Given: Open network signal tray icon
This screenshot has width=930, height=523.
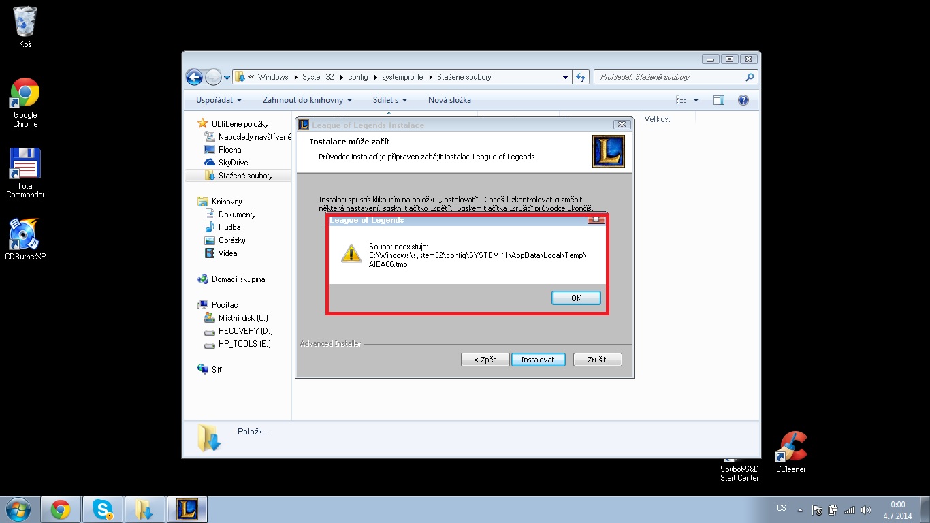Looking at the screenshot, I should (849, 510).
